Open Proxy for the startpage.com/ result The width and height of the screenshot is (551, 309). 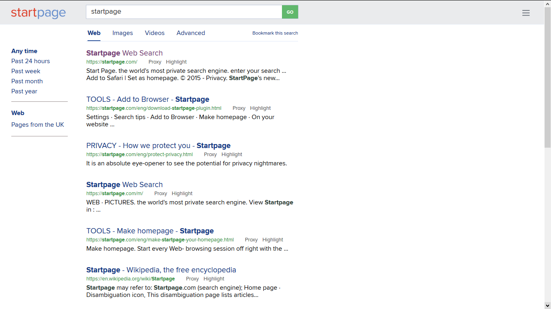tap(155, 62)
